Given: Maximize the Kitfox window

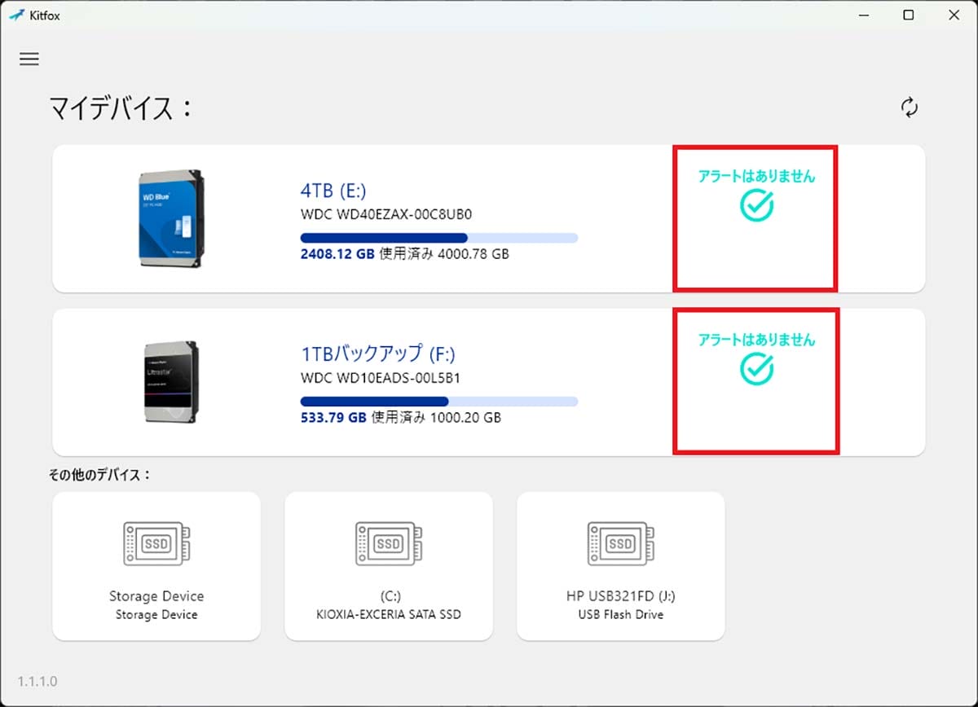Looking at the screenshot, I should point(909,15).
